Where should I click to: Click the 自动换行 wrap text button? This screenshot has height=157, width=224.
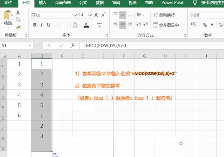point(164,15)
